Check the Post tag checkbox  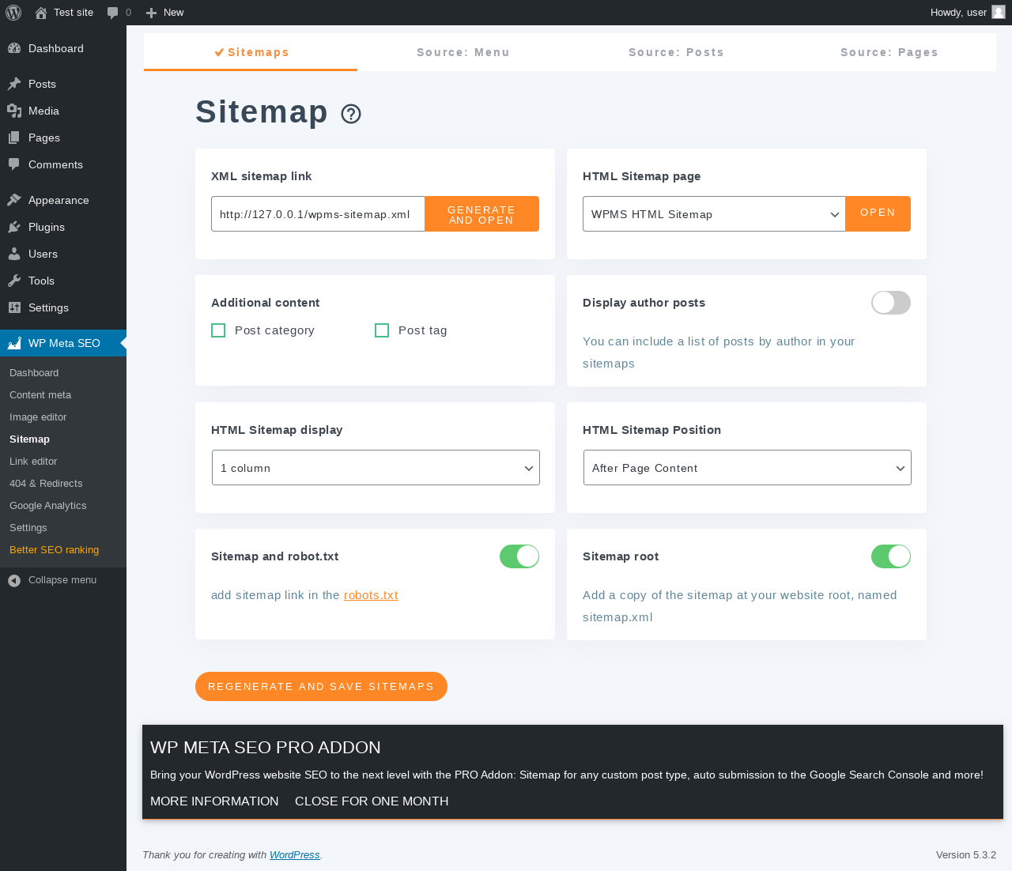tap(382, 330)
